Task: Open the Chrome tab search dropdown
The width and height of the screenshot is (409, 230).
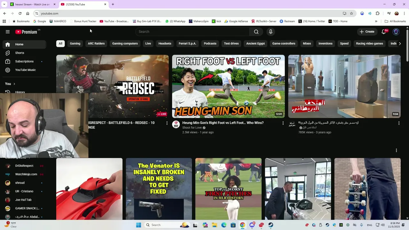Action: 4,4
